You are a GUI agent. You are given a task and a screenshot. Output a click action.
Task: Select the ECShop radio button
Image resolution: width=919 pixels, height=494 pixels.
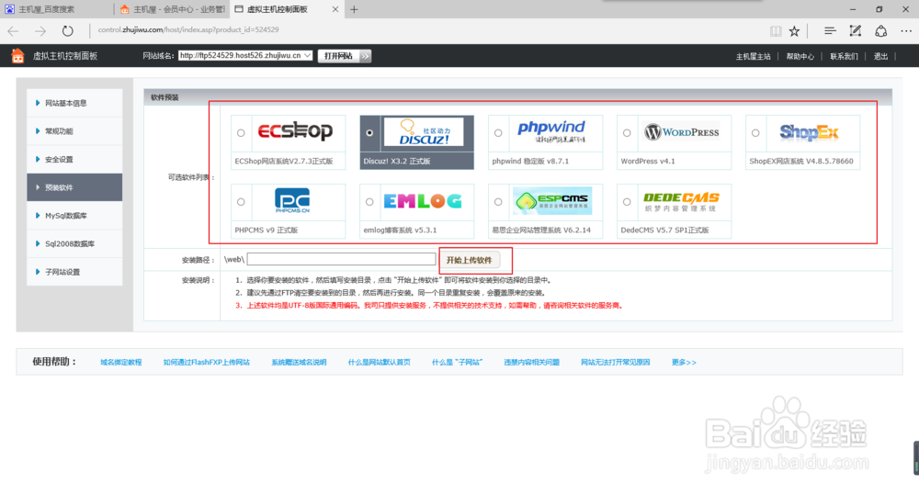tap(241, 133)
